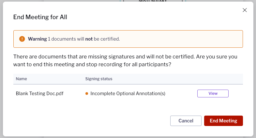Click the '1 documents will' warning text
Image resolution: width=256 pixels, height=138 pixels.
(x=66, y=39)
